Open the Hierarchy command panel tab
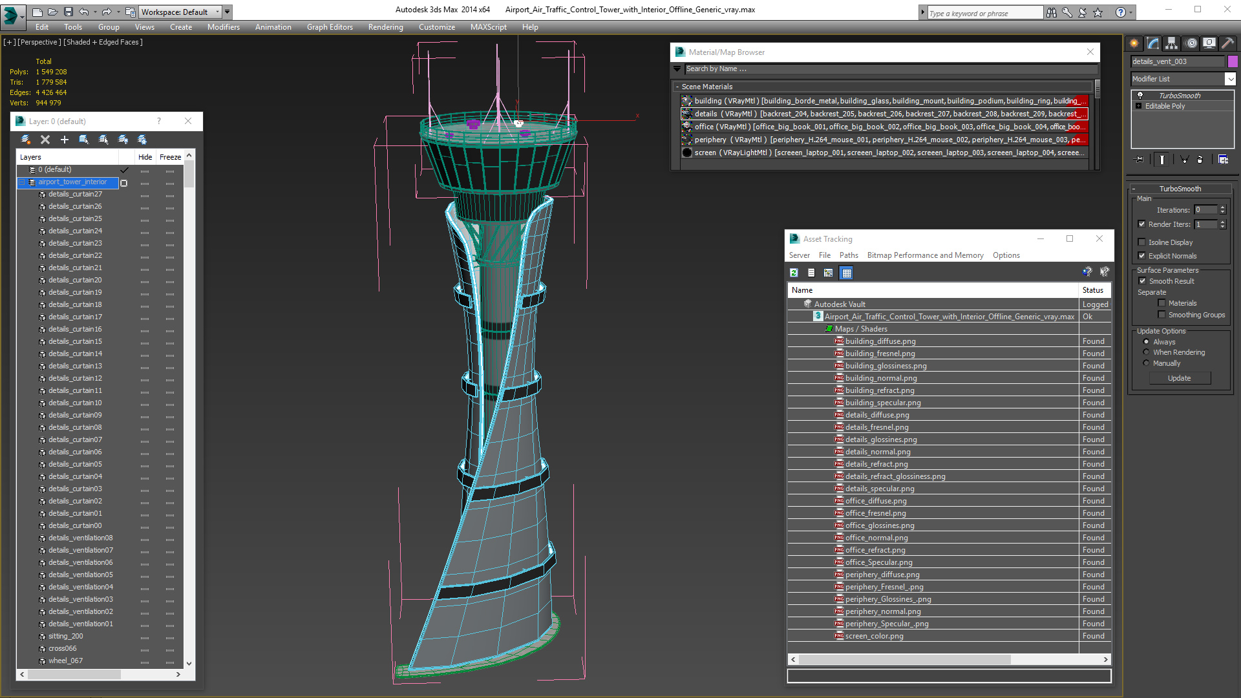 click(x=1171, y=43)
